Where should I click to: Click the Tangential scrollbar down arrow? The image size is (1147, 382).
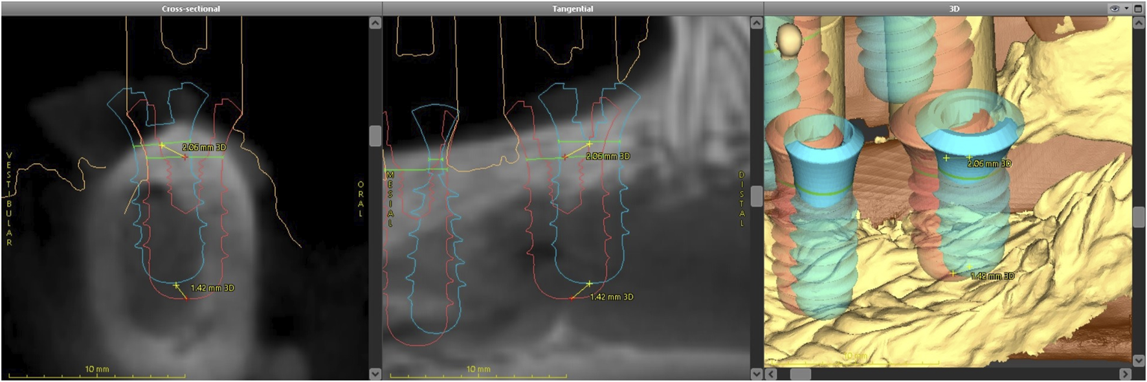tap(756, 374)
